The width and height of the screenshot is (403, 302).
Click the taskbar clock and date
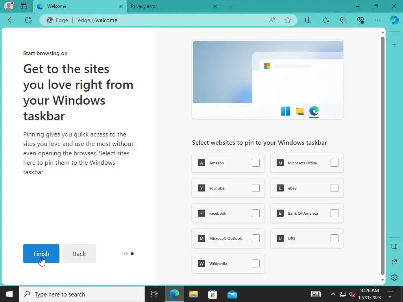[369, 294]
